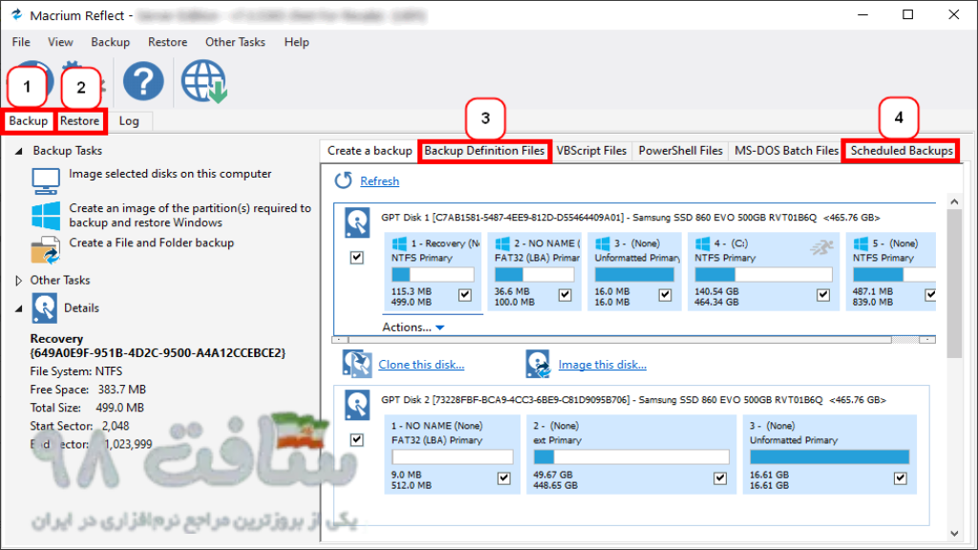This screenshot has height=550, width=978.
Task: Select the MS-DOS Batch Files tab
Action: [786, 151]
